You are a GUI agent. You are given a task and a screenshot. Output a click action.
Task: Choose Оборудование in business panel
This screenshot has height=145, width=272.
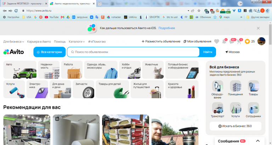point(217,90)
